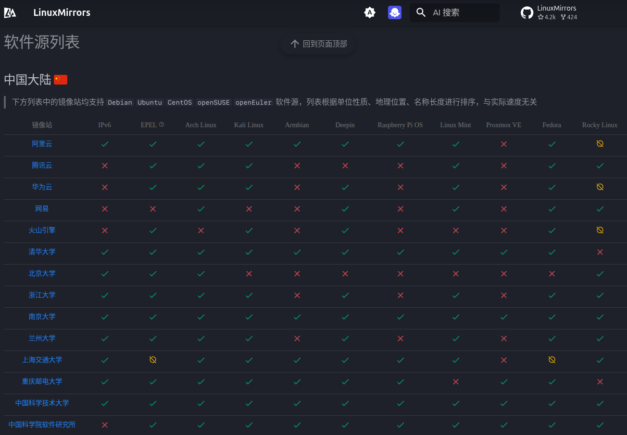Click the Deepin column header
This screenshot has width=627, height=435.
tap(345, 125)
